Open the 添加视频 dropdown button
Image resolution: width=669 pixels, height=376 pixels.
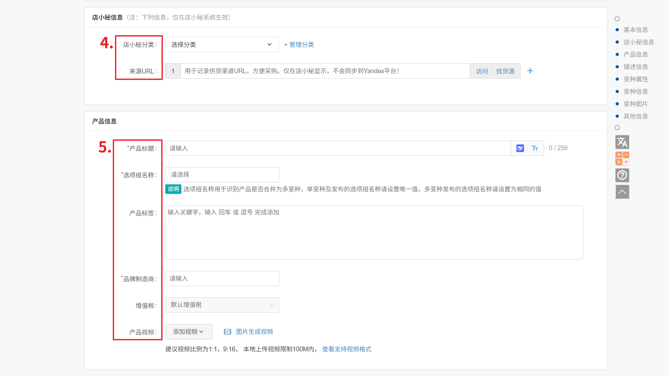click(188, 332)
